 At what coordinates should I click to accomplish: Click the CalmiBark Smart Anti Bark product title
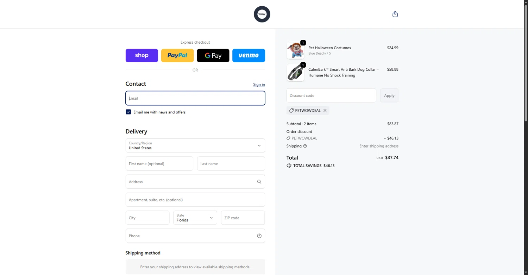point(344,73)
